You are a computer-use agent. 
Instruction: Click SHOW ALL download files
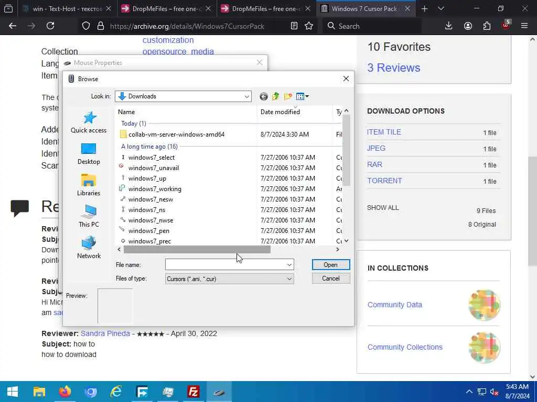(x=383, y=207)
